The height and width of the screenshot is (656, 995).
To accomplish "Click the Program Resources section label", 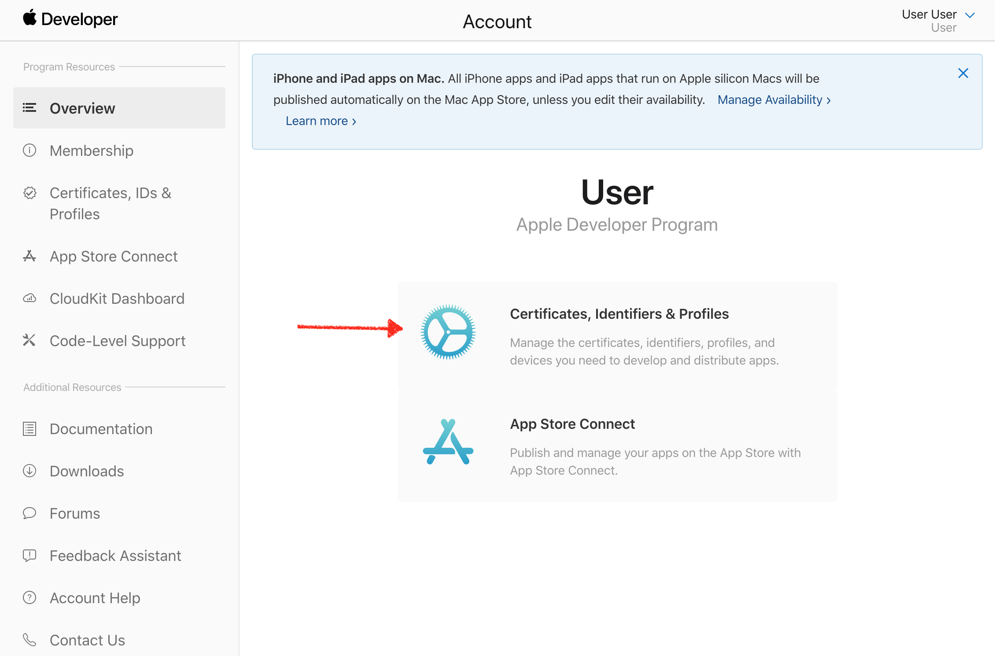I will pyautogui.click(x=69, y=66).
